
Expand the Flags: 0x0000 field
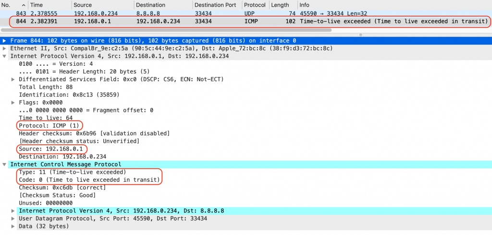[13, 102]
